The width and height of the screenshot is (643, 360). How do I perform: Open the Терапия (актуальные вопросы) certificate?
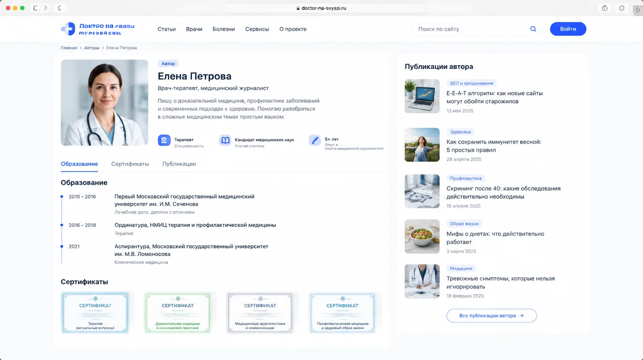[96, 313]
